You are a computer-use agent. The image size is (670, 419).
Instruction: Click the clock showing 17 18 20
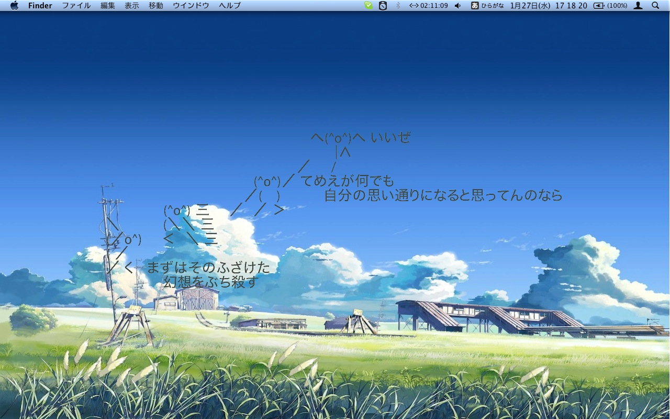571,6
